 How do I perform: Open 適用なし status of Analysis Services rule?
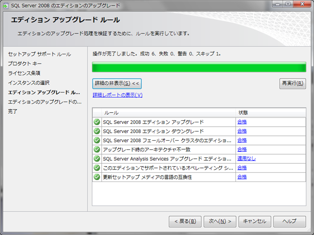coord(246,158)
